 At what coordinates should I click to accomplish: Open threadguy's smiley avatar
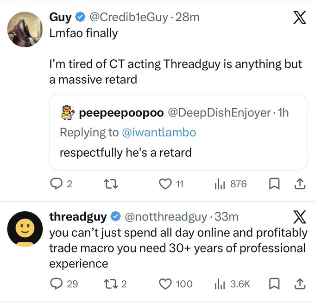(x=25, y=228)
